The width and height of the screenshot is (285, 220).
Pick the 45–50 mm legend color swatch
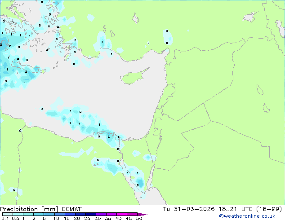click(x=132, y=214)
